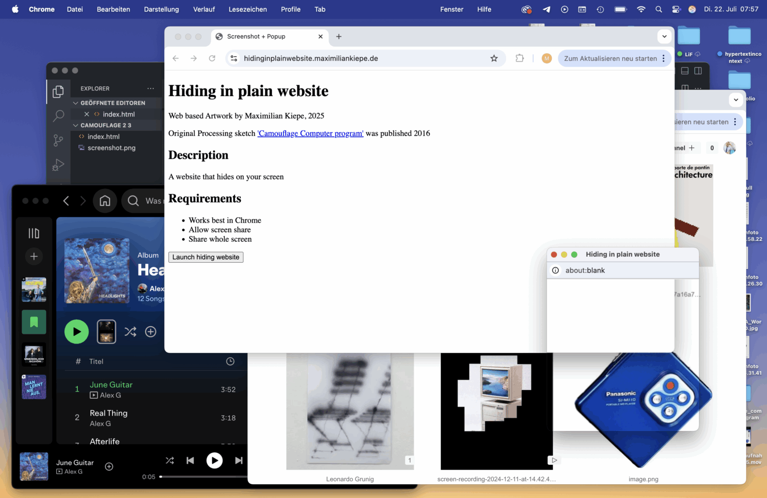Screen dimensions: 767x498
Task: Open the Camouflage Computer program link
Action: (310, 133)
